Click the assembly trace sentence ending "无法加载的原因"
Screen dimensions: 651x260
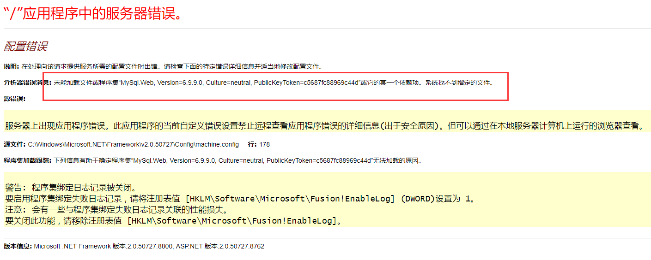tap(237, 160)
